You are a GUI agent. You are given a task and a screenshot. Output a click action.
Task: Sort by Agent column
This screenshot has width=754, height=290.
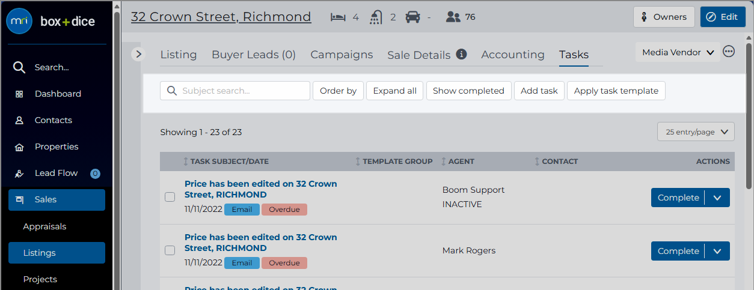pos(458,162)
